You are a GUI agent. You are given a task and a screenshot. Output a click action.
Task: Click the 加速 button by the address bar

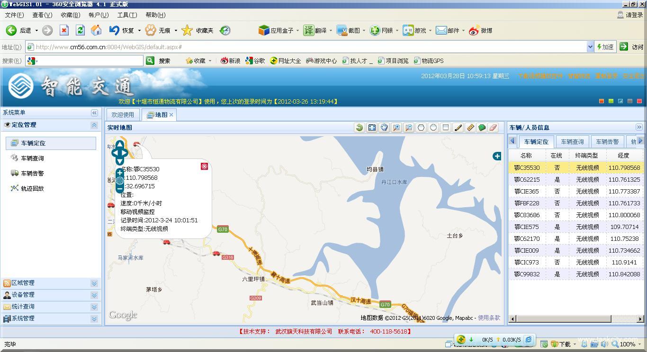[x=605, y=47]
